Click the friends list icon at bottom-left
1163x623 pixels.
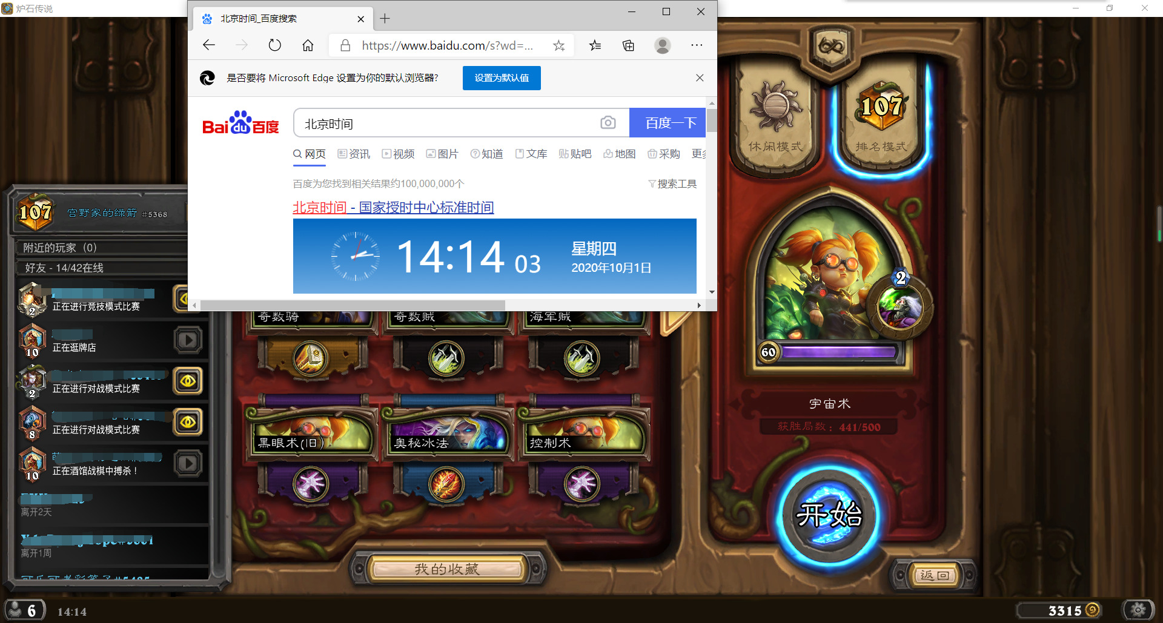24,610
